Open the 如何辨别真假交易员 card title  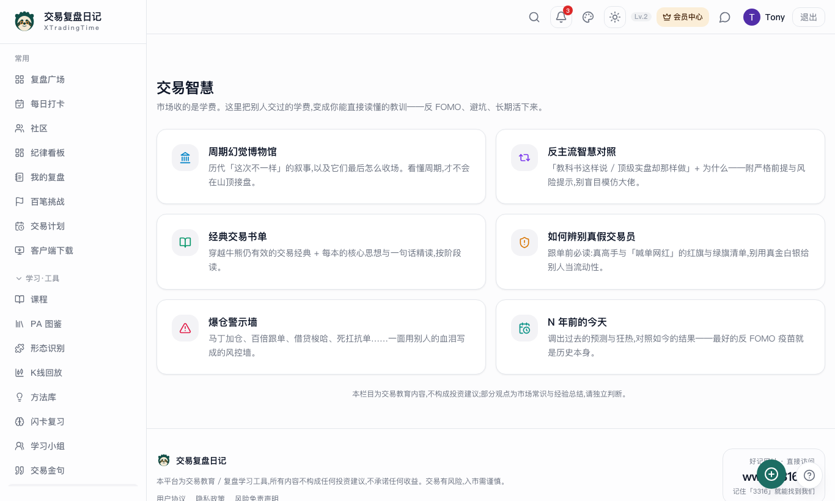[592, 236]
